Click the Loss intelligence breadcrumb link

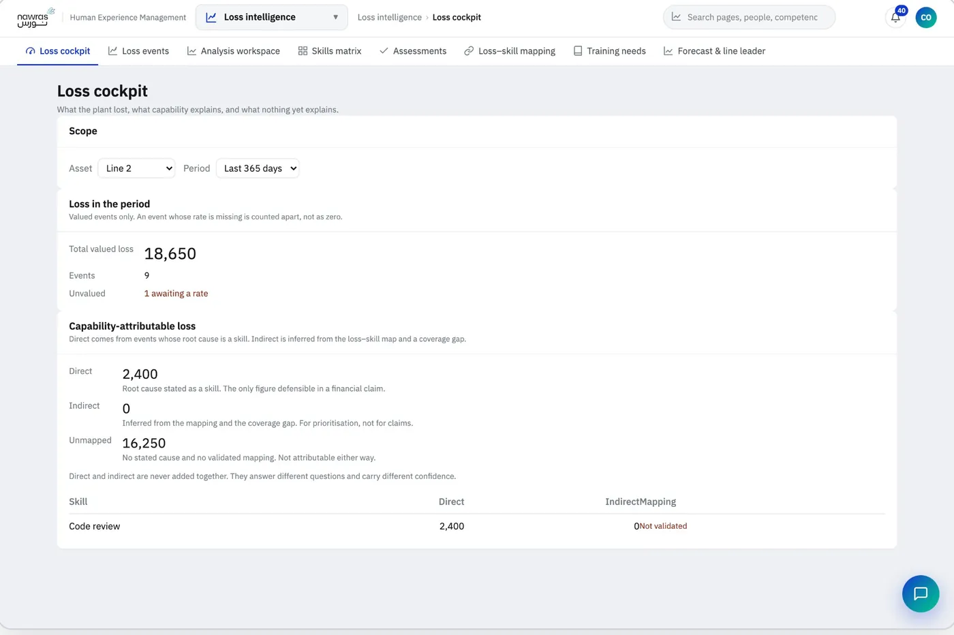click(x=390, y=17)
